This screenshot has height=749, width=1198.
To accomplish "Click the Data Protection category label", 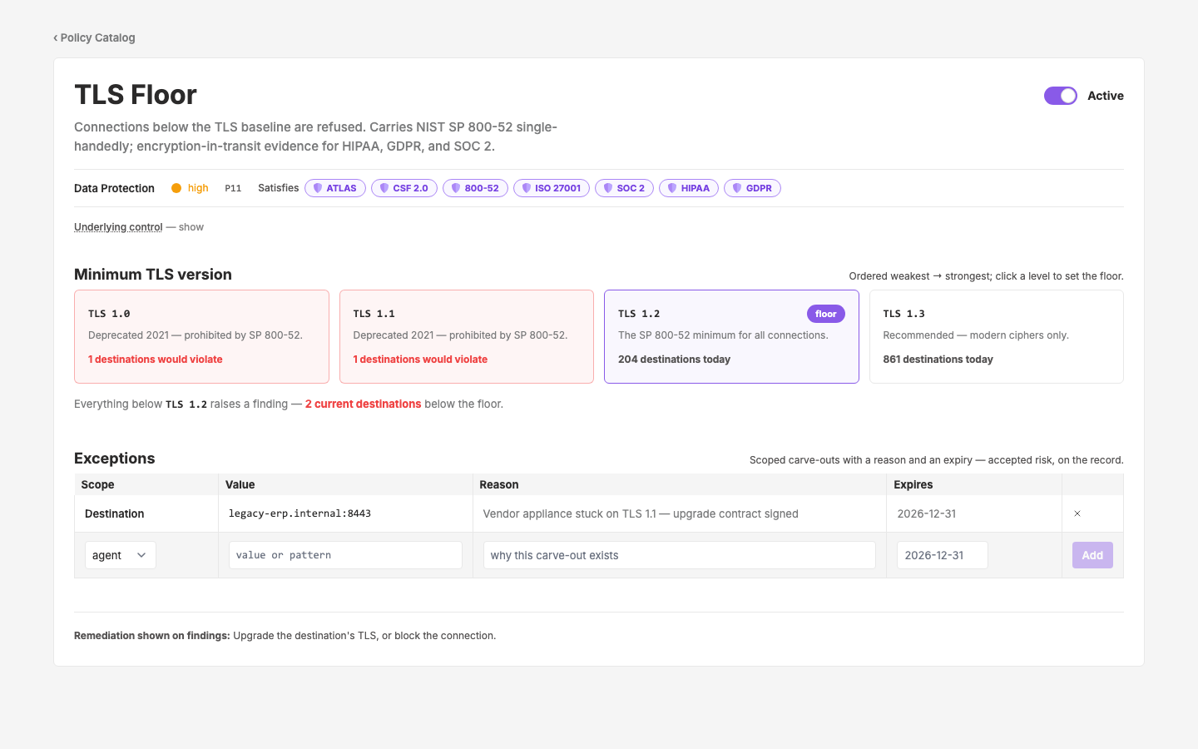I will point(114,188).
